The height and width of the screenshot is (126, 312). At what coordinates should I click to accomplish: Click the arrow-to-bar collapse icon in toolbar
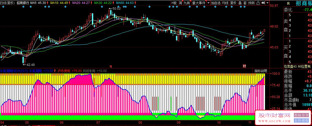coord(263,3)
